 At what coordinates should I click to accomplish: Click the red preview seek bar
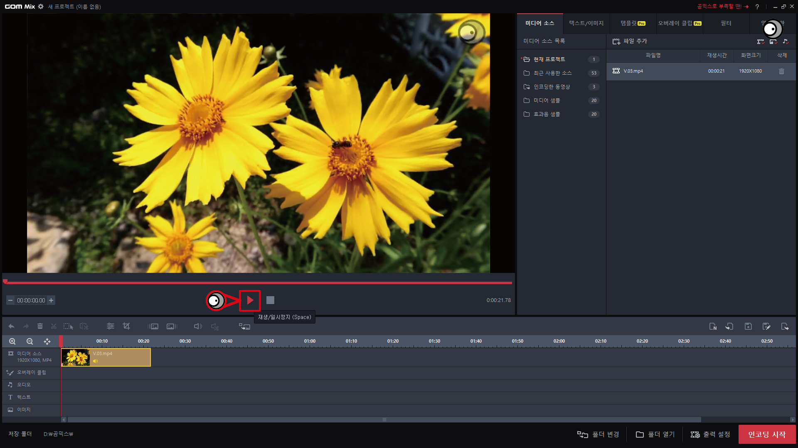[258, 283]
